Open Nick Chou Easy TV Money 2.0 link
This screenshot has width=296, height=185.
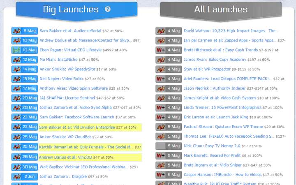point(212,146)
